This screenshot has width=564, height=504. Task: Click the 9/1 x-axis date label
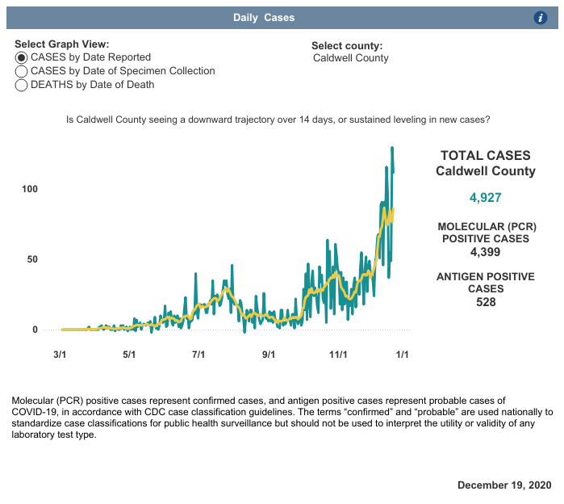[269, 355]
